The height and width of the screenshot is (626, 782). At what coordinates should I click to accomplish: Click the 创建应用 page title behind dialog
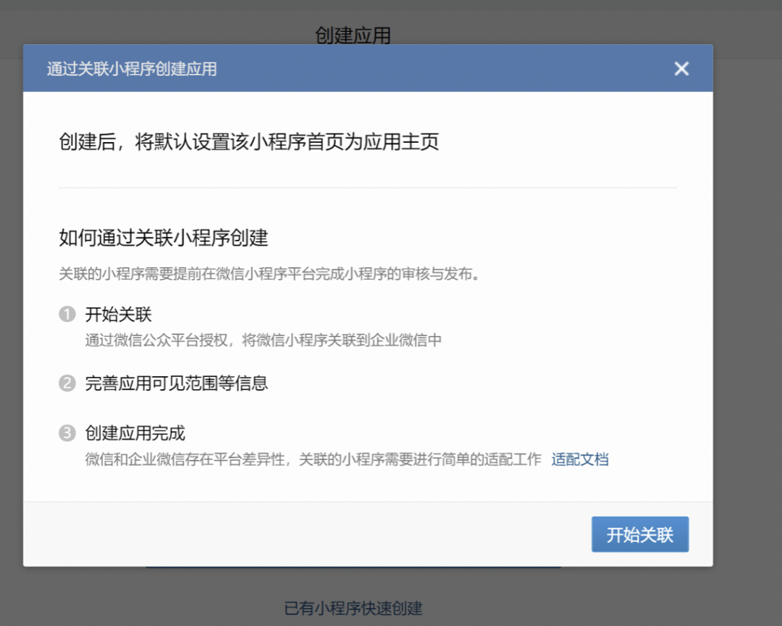[353, 35]
